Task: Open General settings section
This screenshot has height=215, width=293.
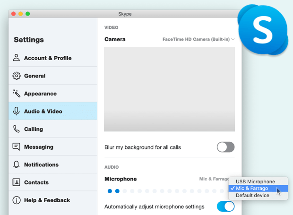Action: pos(53,76)
